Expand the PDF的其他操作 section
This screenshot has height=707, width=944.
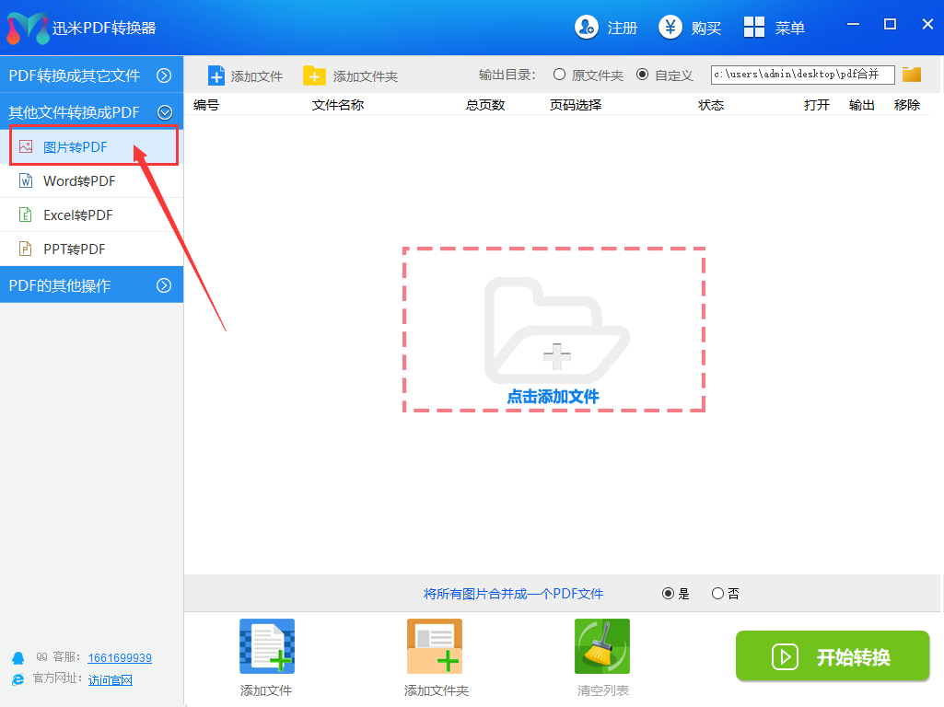click(164, 285)
